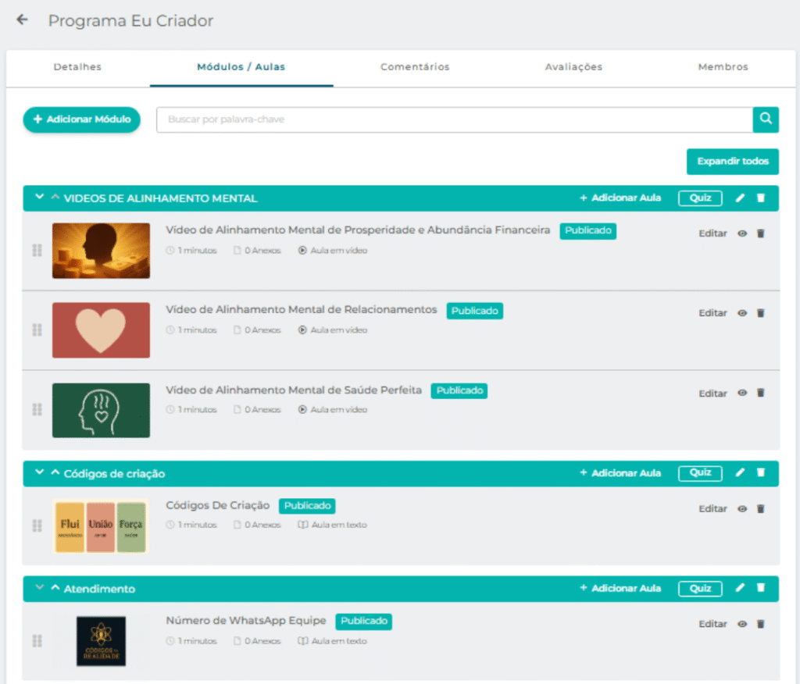Image resolution: width=800 pixels, height=684 pixels.
Task: Click Expandir todos button
Action: pyautogui.click(x=732, y=162)
